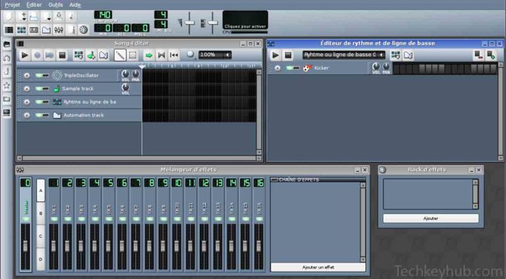Open the Projet menu

click(13, 5)
